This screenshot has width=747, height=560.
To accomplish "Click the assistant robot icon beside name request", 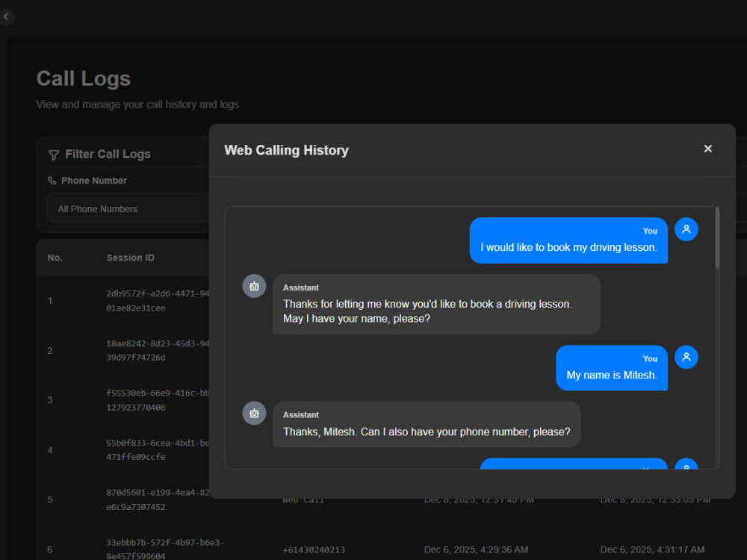I will 255,286.
